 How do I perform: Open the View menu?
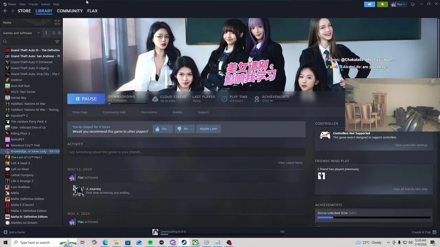[x=22, y=4]
